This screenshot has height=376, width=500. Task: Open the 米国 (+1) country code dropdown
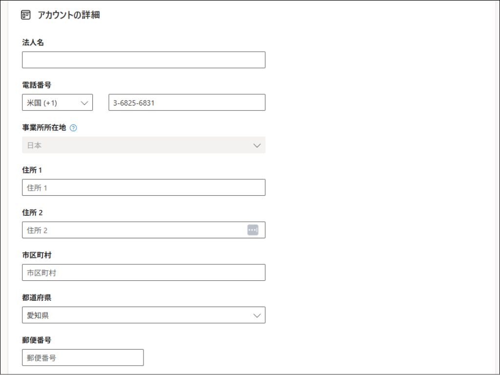pos(58,103)
